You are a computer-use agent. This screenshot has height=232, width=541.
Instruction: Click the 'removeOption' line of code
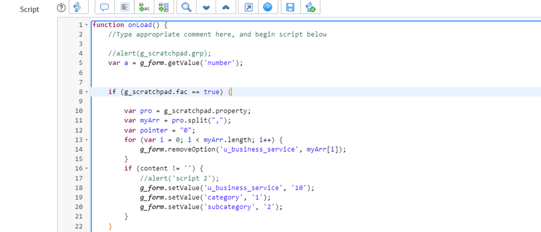243,149
